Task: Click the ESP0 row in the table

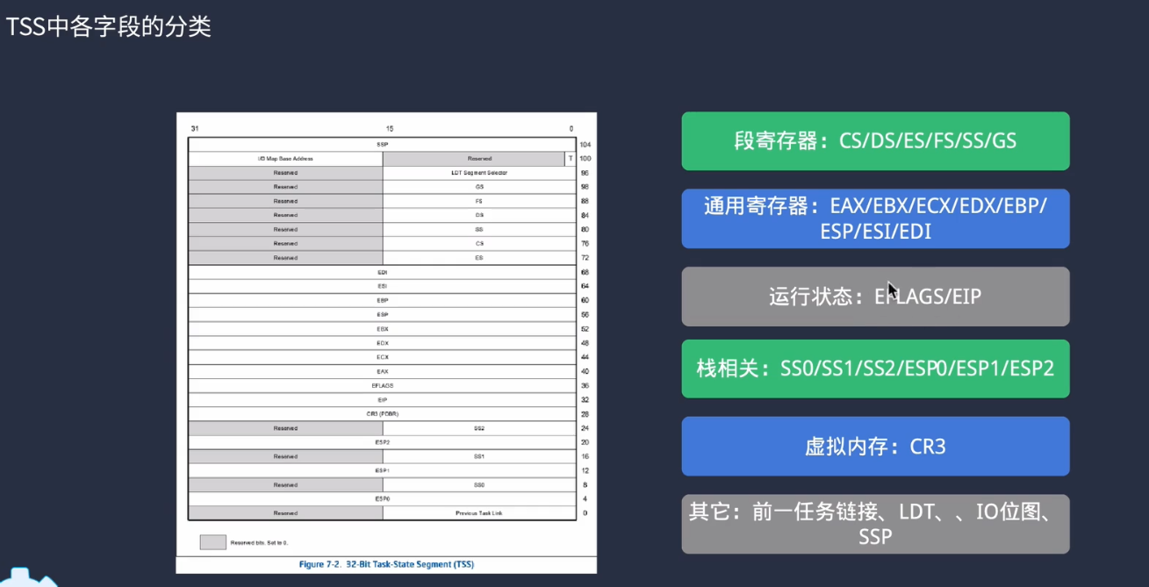Action: 382,498
